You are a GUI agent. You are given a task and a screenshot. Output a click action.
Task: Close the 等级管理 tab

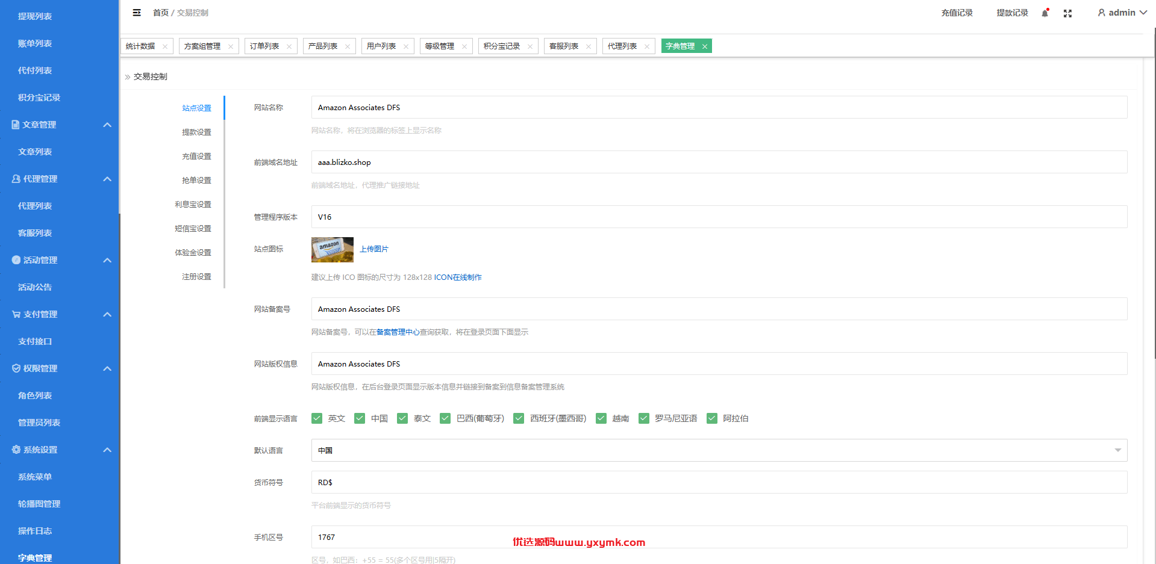point(464,46)
